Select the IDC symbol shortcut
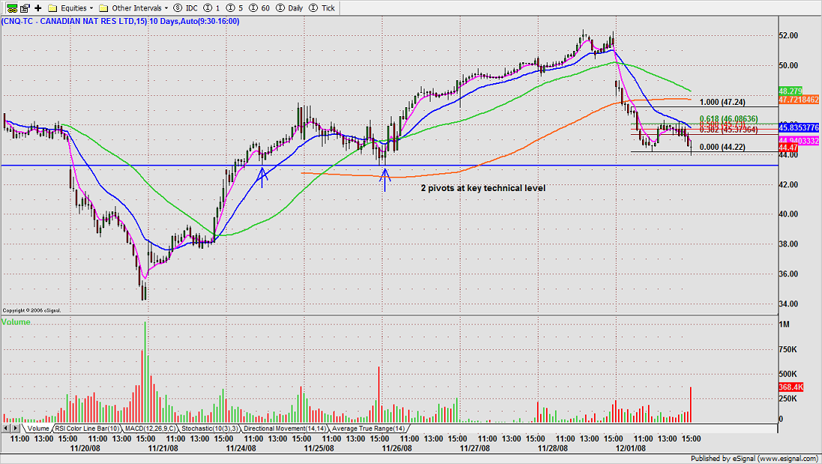The height and width of the screenshot is (464, 822). click(185, 7)
